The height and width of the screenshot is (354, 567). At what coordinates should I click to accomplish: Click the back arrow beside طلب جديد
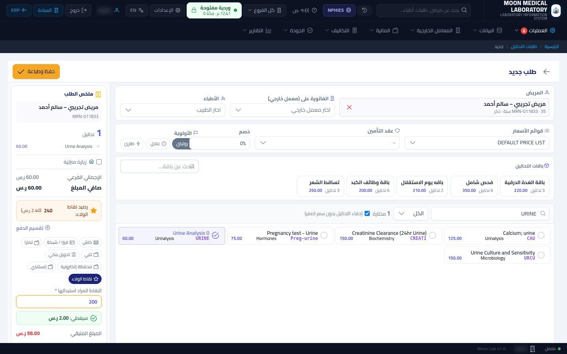(x=546, y=72)
